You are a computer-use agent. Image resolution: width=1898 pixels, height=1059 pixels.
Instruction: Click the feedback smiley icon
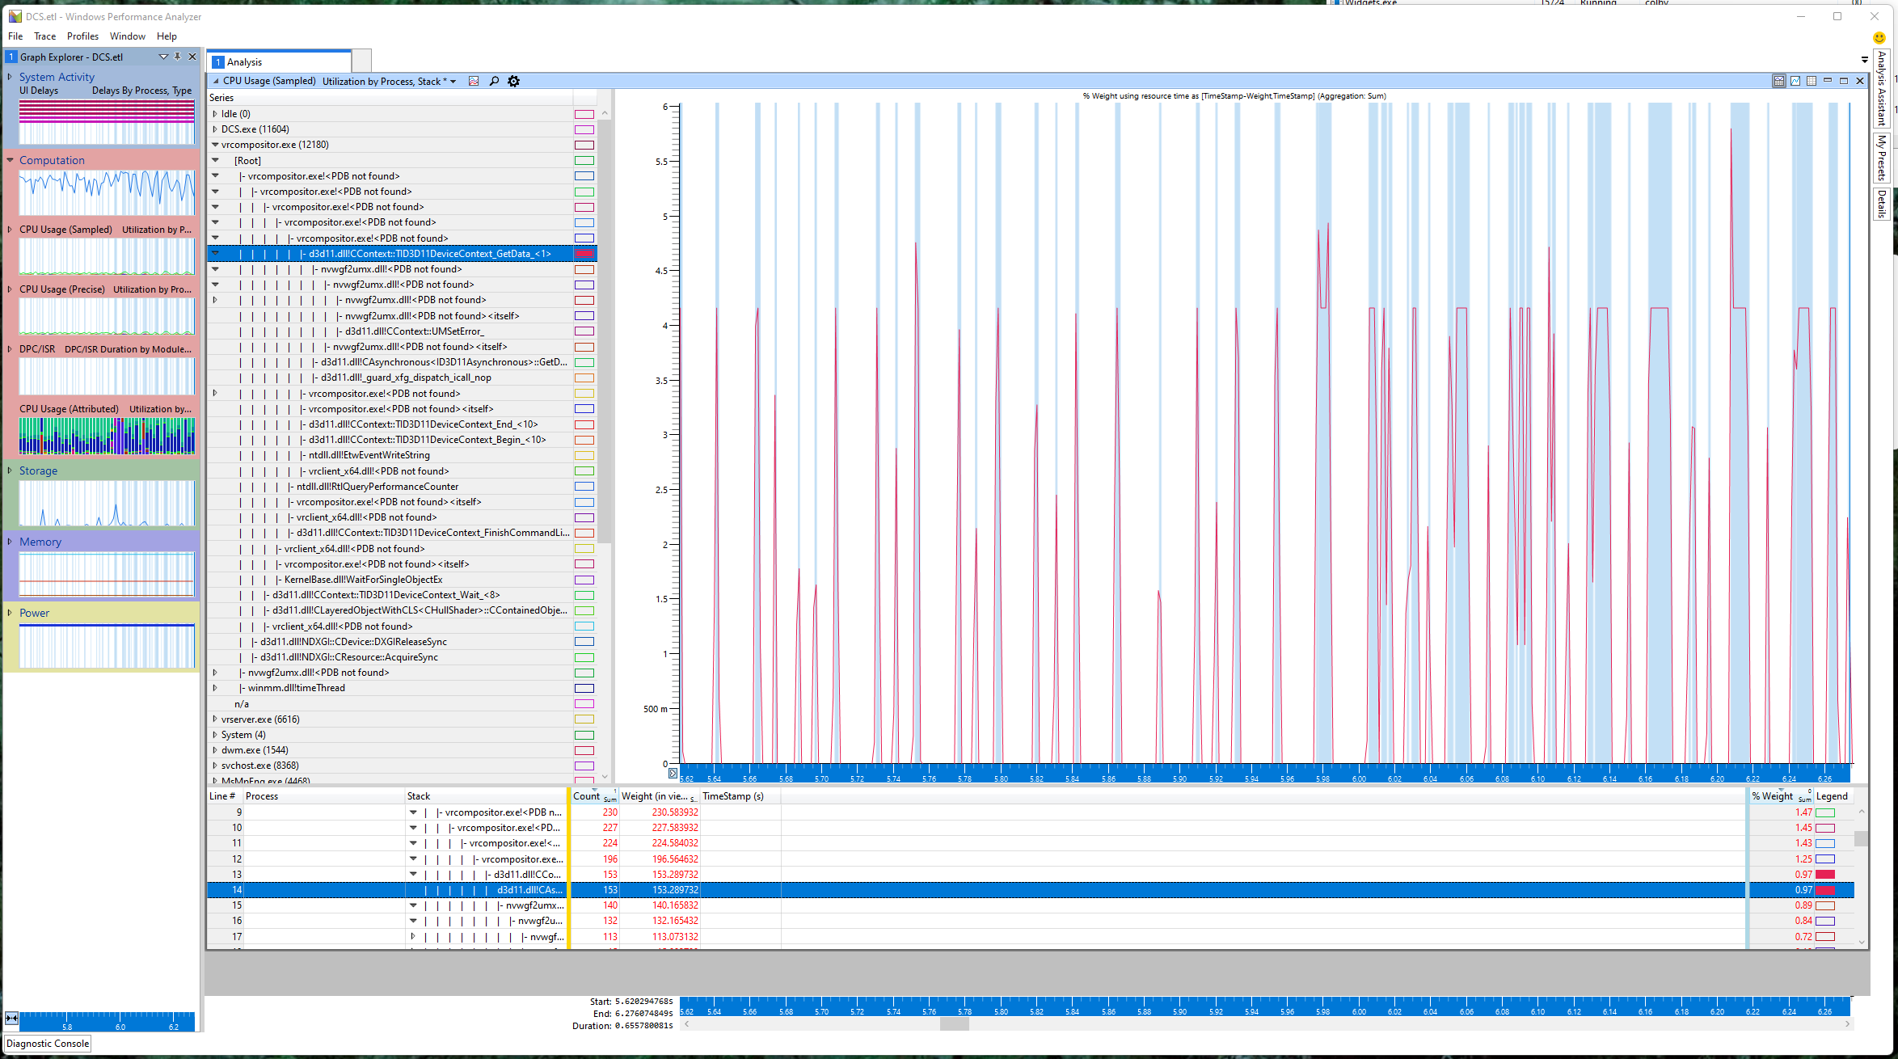tap(1879, 37)
